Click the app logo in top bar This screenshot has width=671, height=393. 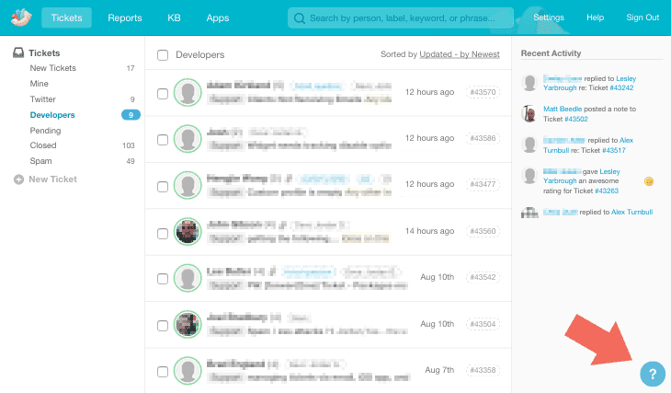(19, 17)
